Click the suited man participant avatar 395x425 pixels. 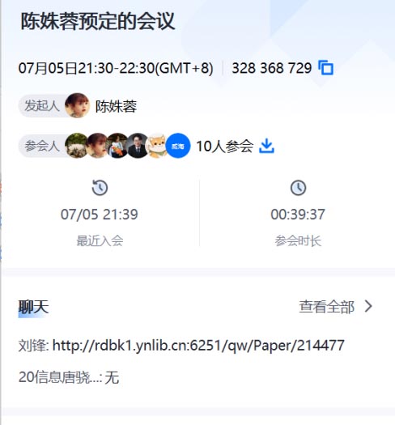click(138, 146)
